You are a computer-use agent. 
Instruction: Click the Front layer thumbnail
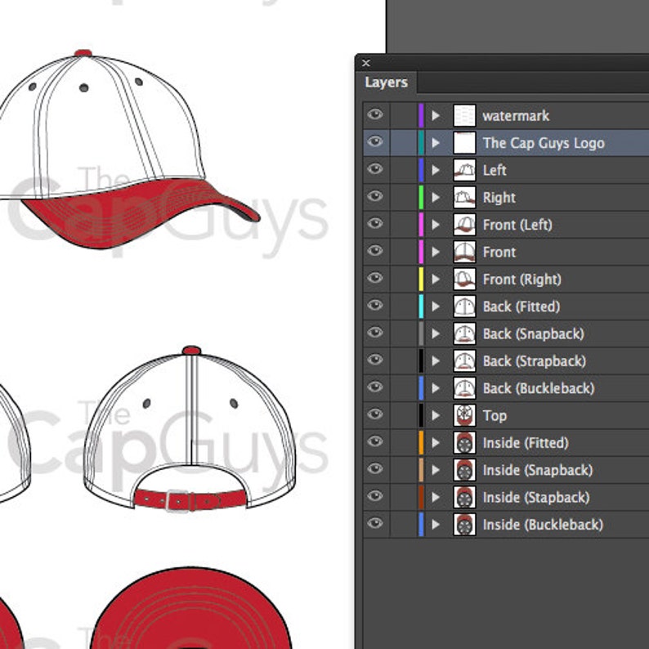pyautogui.click(x=464, y=252)
